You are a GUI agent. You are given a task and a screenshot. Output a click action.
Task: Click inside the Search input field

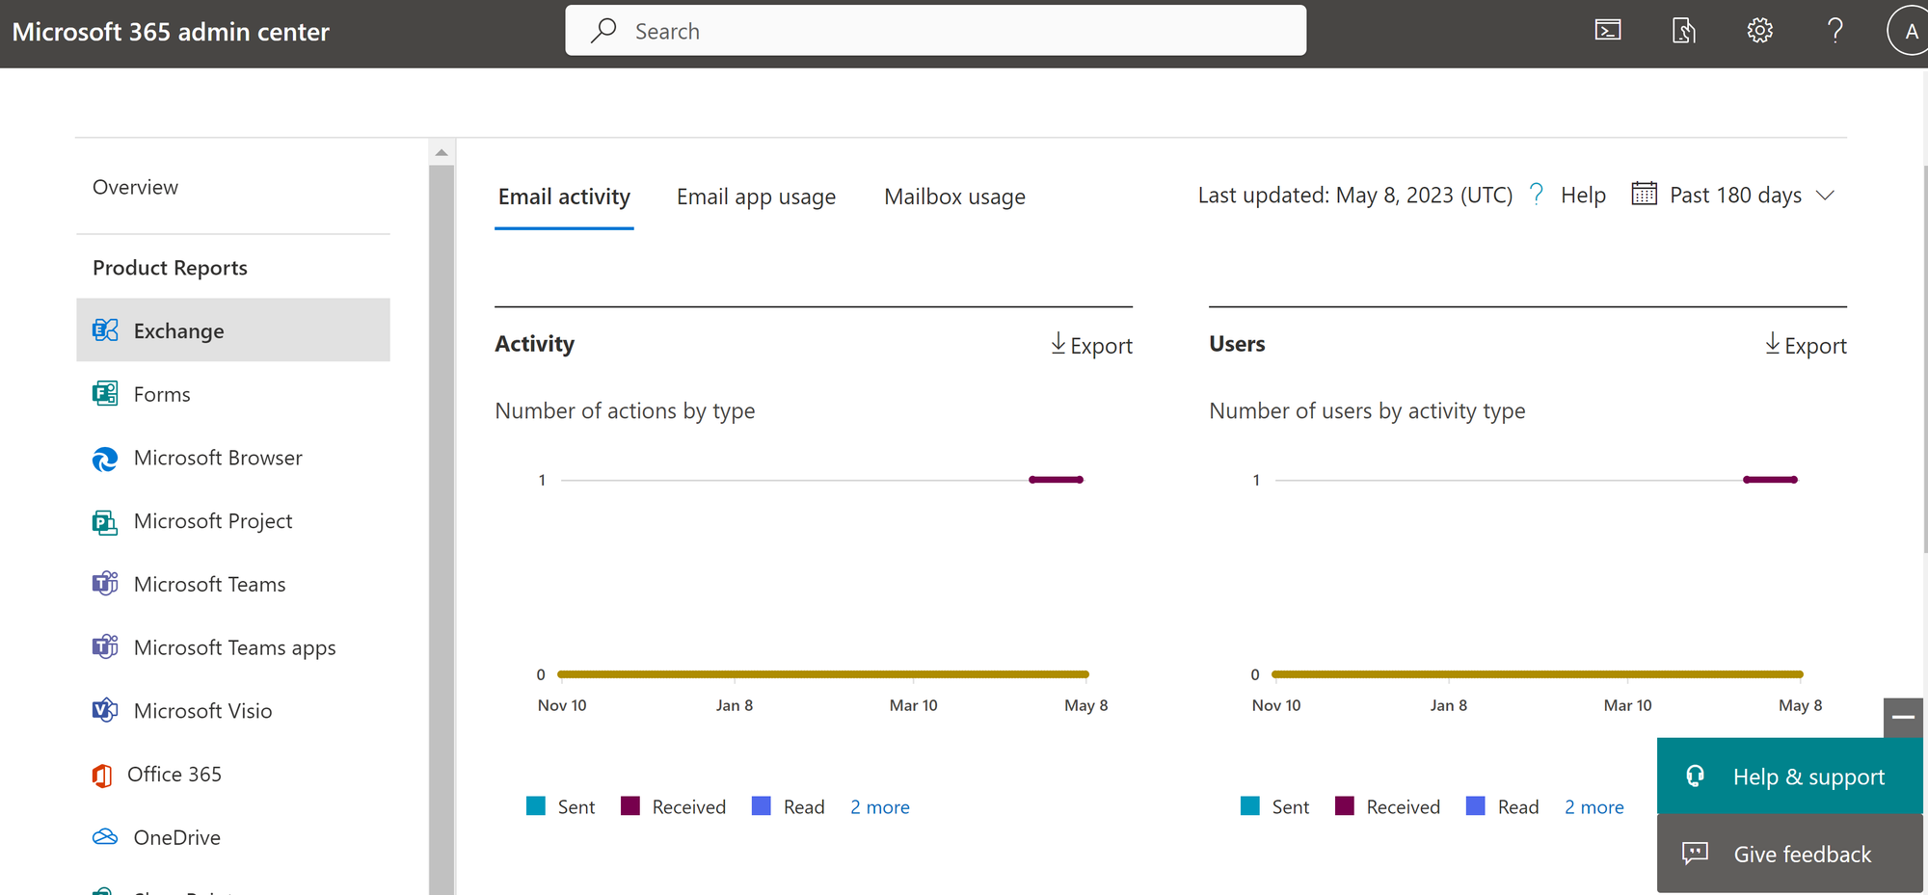tap(935, 31)
